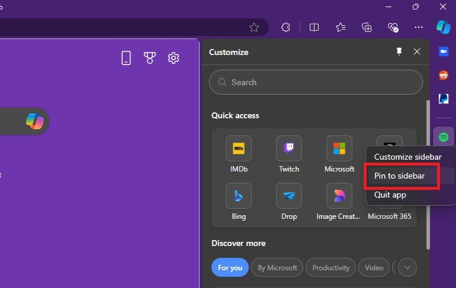The image size is (456, 288).
Task: Open Settings and more ellipsis menu
Action: click(x=419, y=27)
